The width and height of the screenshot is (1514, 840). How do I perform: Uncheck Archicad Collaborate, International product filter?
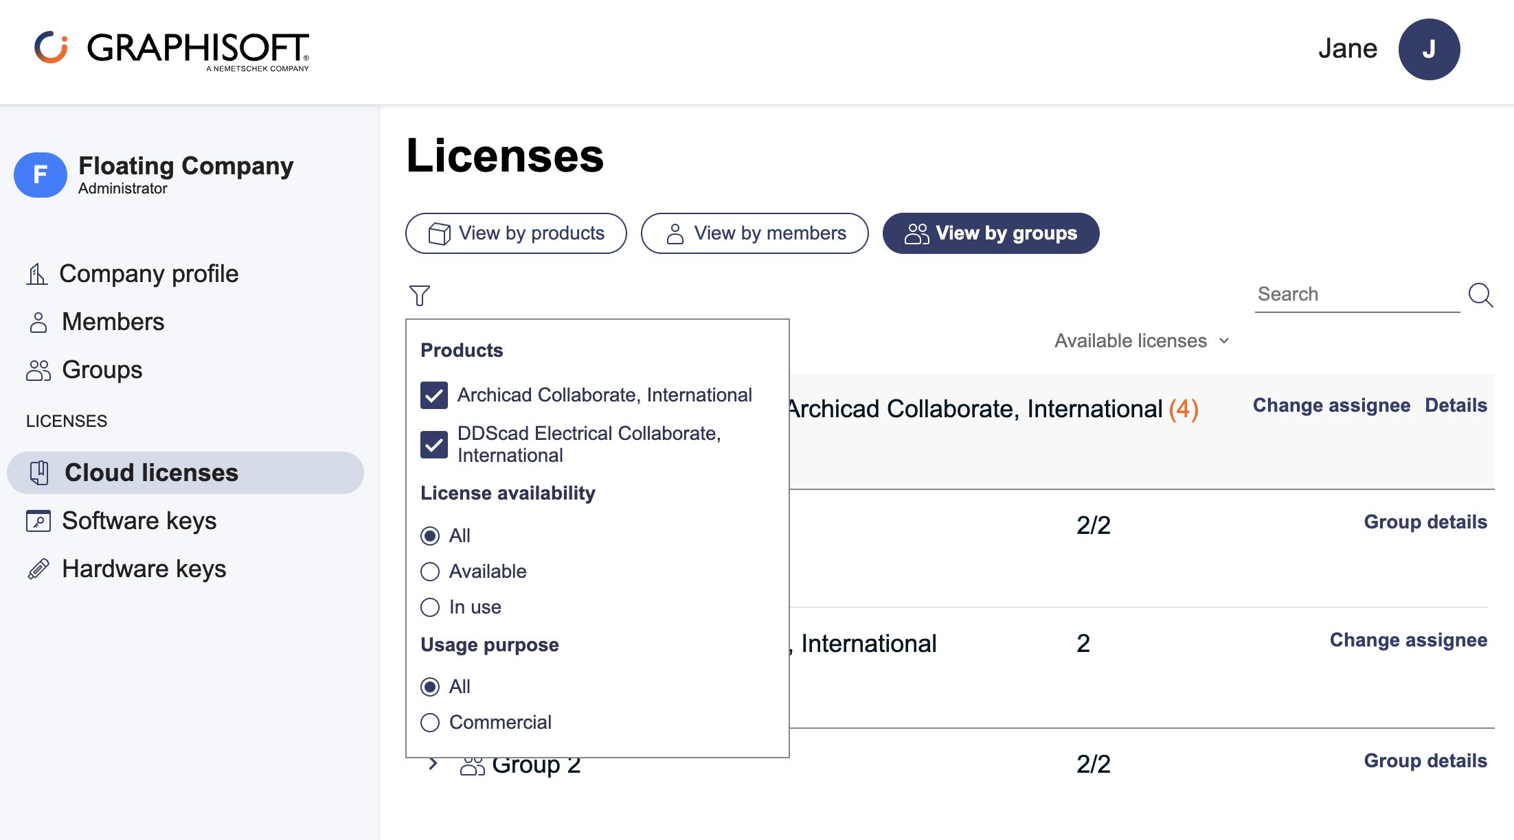[434, 395]
